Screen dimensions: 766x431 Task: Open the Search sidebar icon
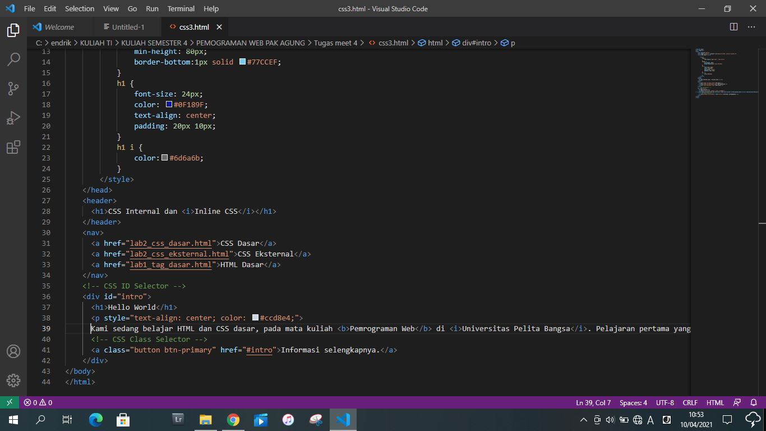(13, 59)
